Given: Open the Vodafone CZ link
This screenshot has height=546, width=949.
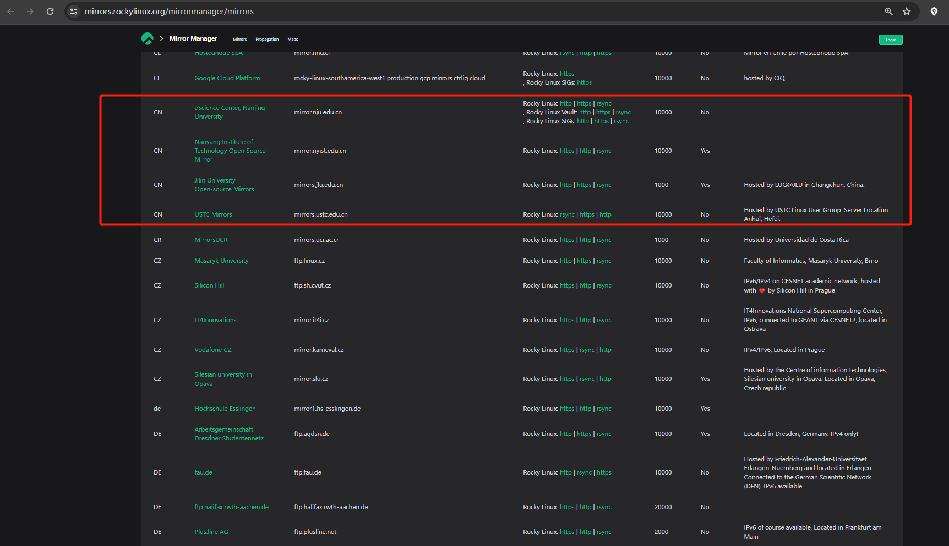Looking at the screenshot, I should [x=212, y=350].
